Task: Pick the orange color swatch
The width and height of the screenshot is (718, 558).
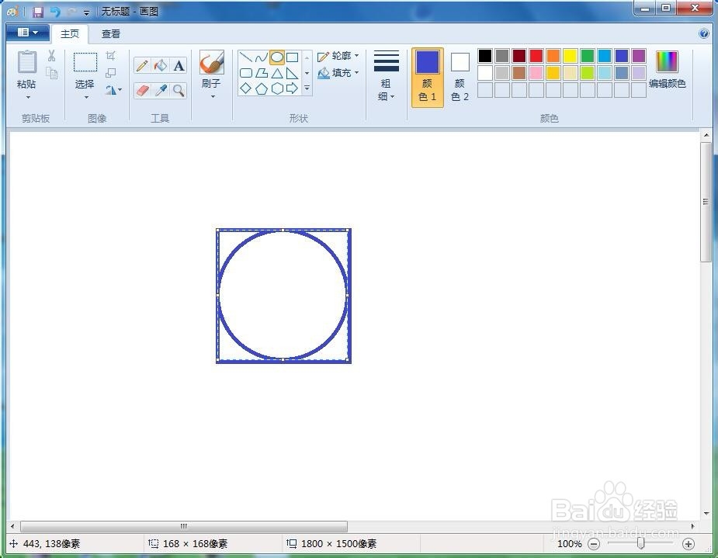Action: 553,56
